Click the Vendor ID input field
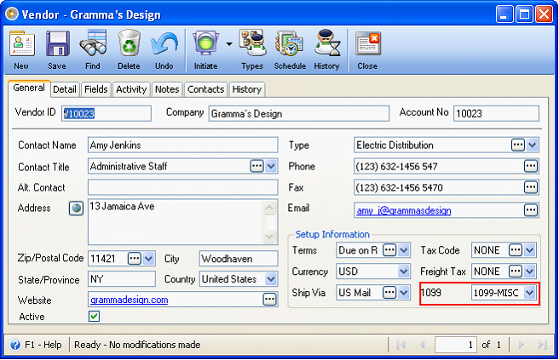The width and height of the screenshot is (559, 360). click(107, 113)
